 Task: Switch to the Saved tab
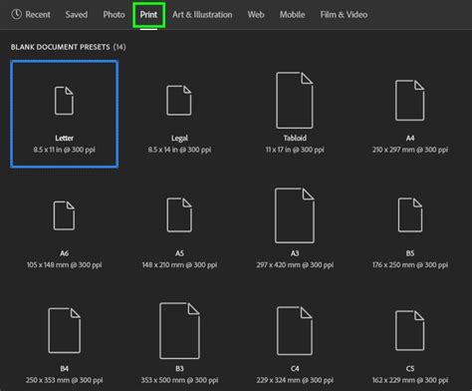pyautogui.click(x=77, y=15)
